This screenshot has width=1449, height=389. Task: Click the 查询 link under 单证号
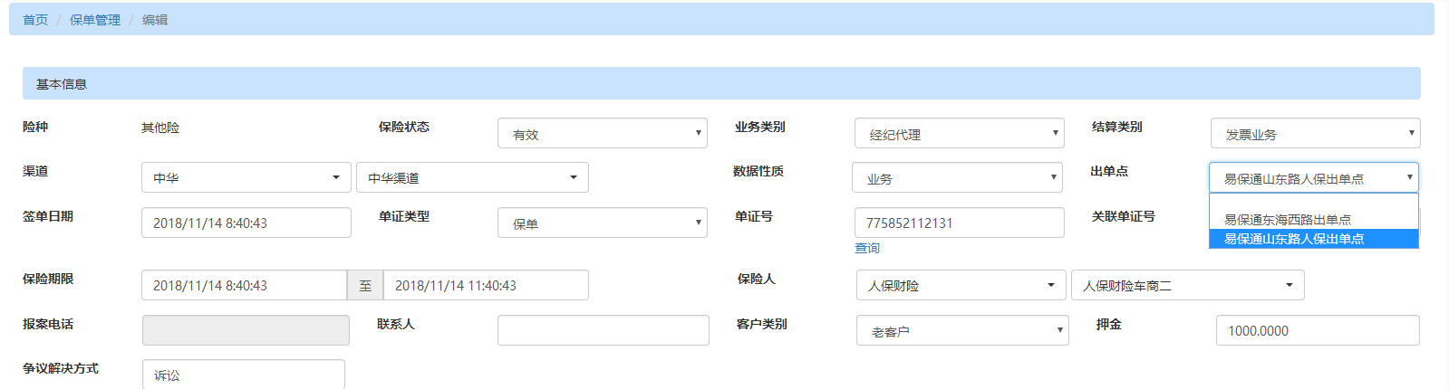point(867,248)
